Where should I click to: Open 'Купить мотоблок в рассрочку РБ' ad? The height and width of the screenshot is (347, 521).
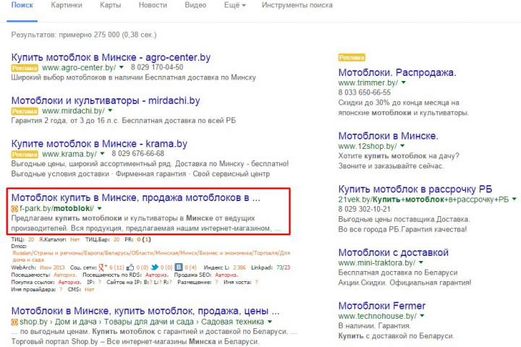point(415,189)
